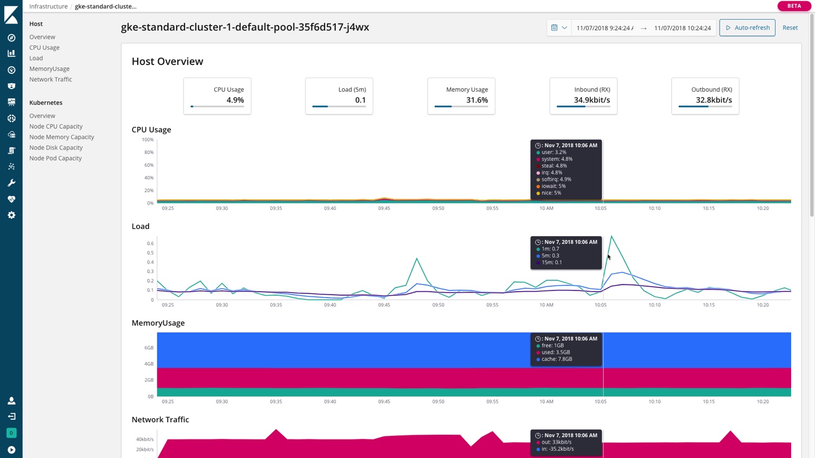Open Visualize from the bar chart icon
815x458 pixels.
tap(11, 54)
